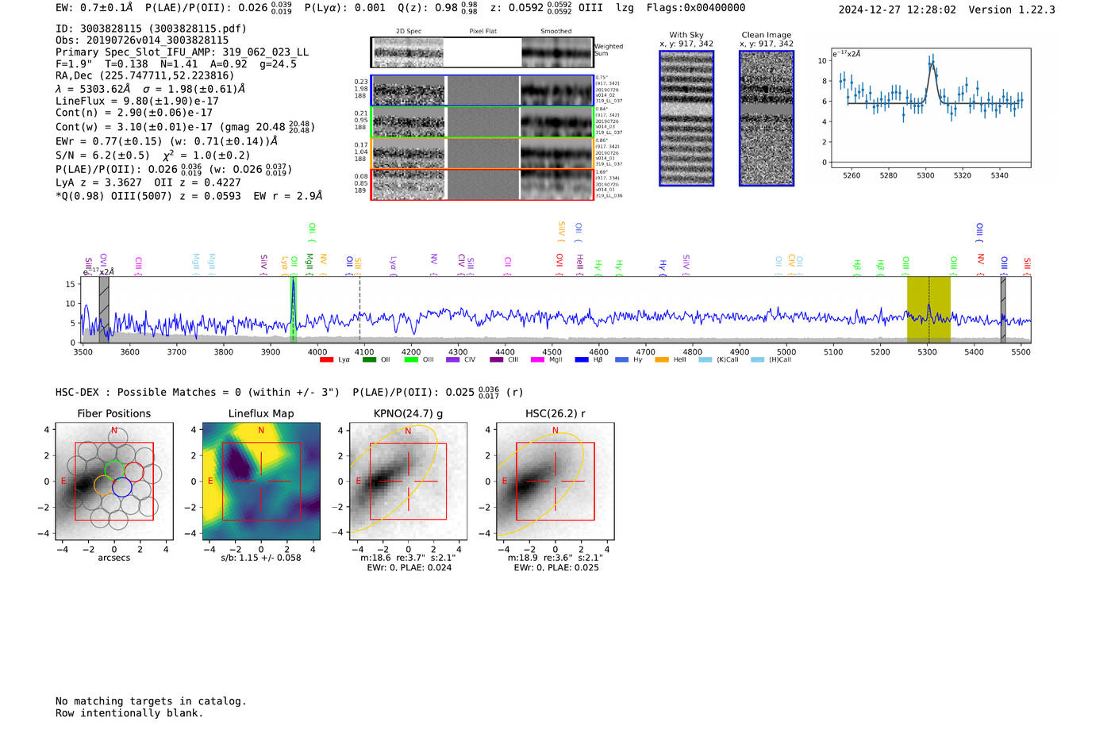The image size is (1111, 756).
Task: Select the OIII lime legend swatch
Action: [411, 360]
